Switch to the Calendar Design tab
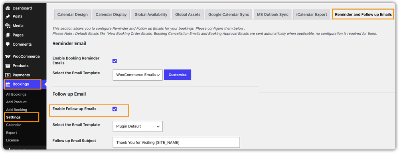 73,14
